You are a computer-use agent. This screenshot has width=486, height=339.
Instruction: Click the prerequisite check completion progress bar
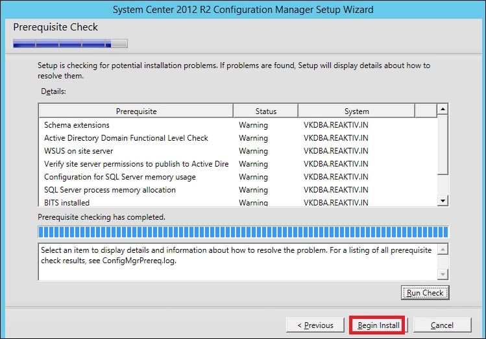[x=243, y=232]
